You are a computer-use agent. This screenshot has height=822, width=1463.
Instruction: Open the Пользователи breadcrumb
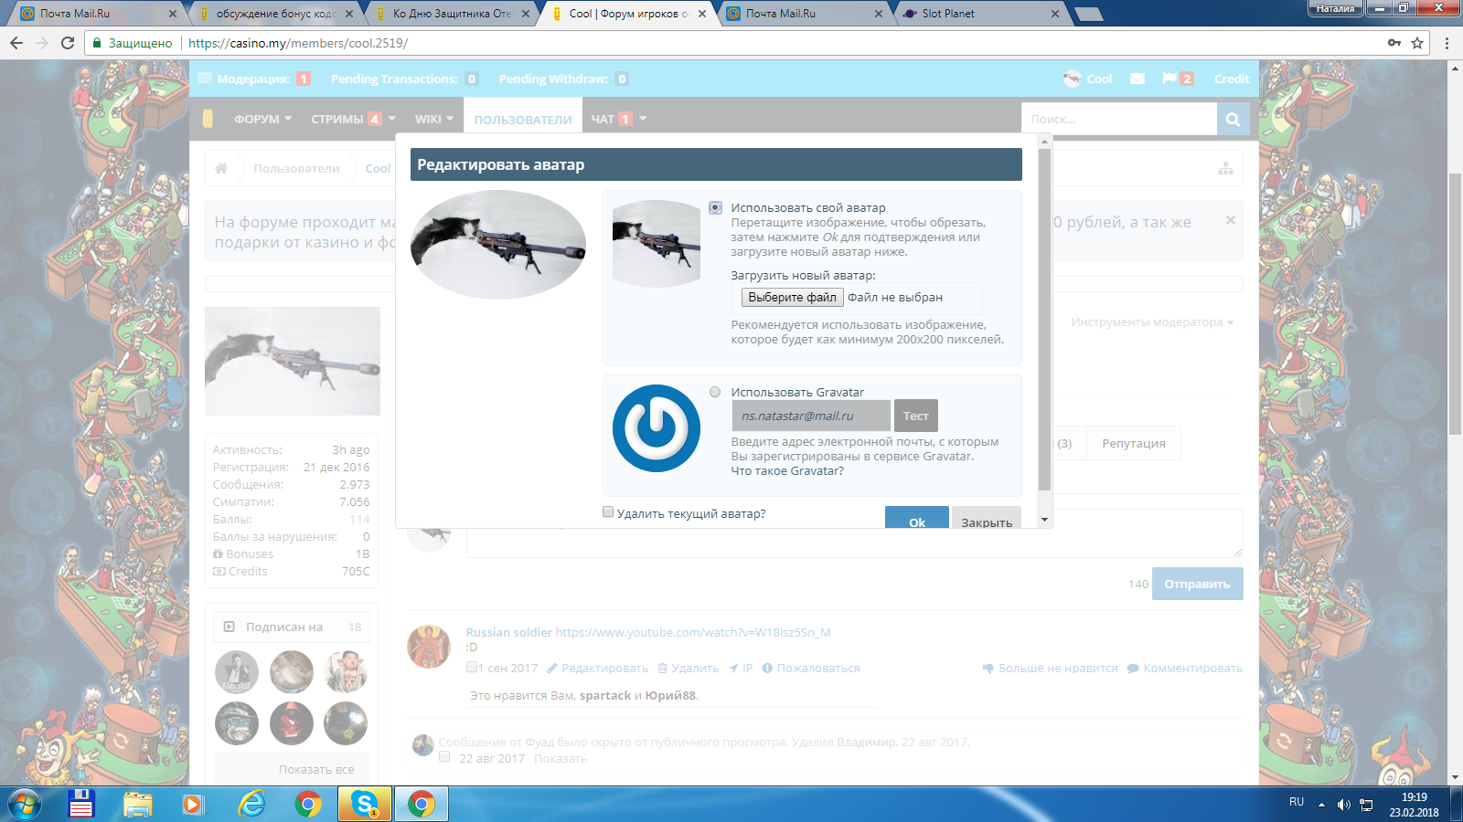(296, 168)
